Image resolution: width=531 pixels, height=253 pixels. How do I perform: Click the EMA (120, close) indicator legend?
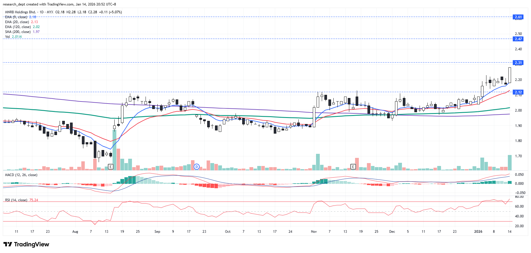18,27
